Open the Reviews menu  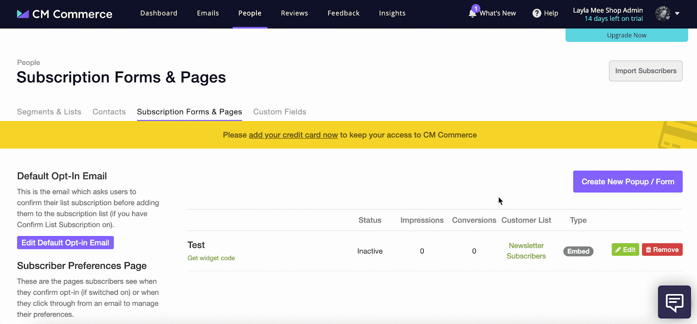click(x=294, y=13)
